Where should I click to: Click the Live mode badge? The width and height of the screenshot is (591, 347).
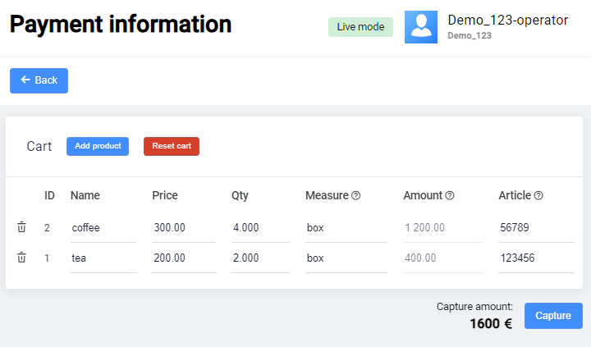[360, 27]
